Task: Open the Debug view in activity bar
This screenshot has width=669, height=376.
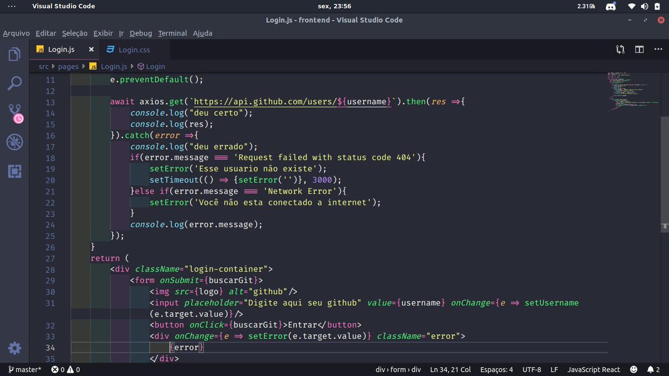Action: pyautogui.click(x=14, y=142)
